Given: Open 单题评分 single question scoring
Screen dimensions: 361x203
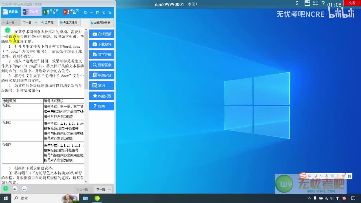Looking at the screenshot, I should click(x=102, y=75).
